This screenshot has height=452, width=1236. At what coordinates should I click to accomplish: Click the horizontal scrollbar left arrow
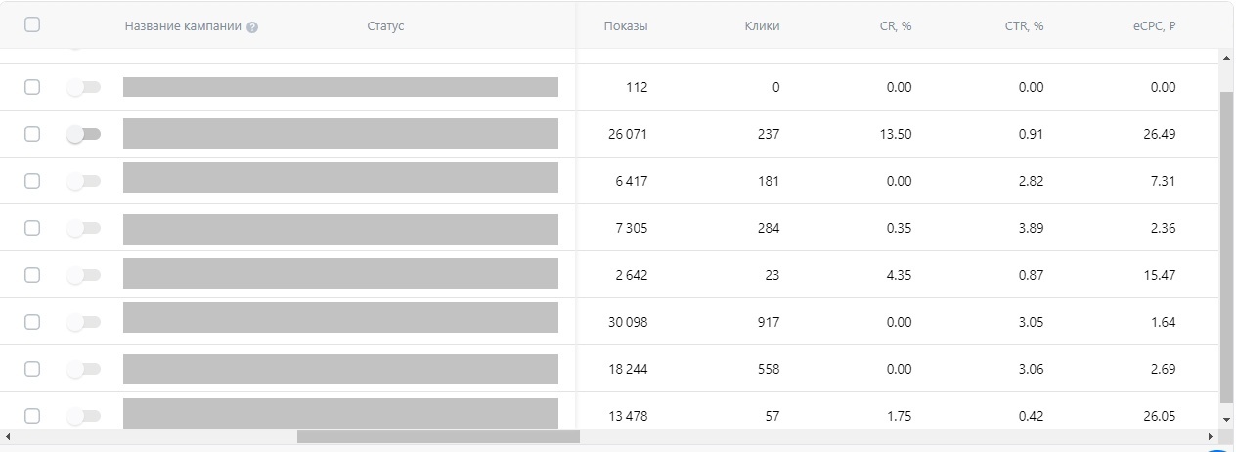[7, 436]
